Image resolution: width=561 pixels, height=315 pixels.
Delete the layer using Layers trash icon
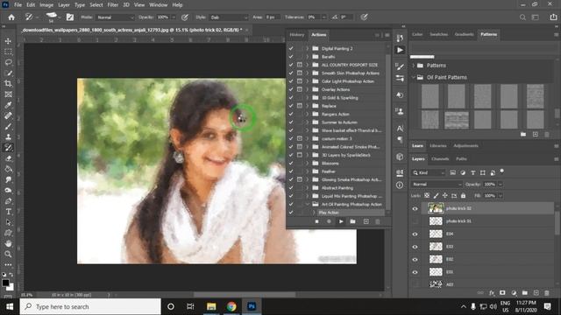547,293
